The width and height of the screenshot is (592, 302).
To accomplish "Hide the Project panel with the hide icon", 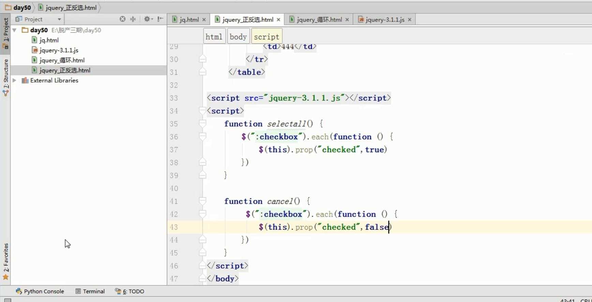I will pos(160,19).
